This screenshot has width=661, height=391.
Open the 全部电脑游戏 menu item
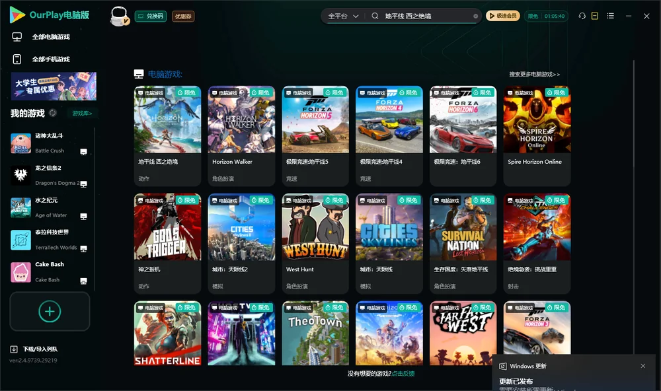(51, 37)
